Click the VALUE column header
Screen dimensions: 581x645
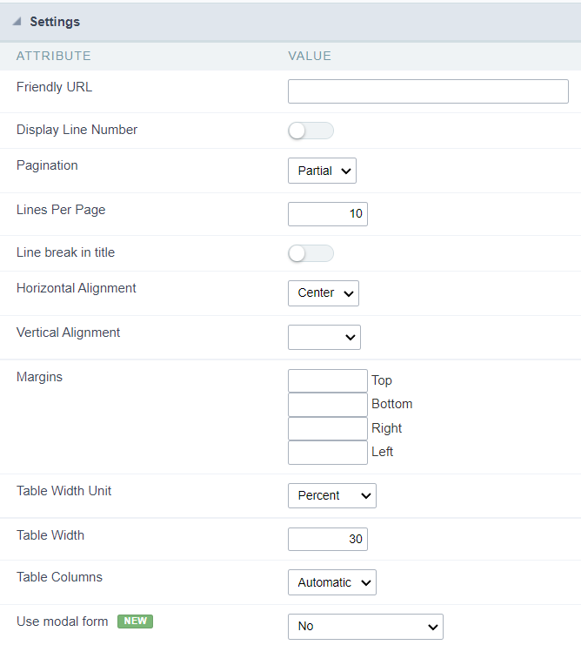tap(310, 56)
